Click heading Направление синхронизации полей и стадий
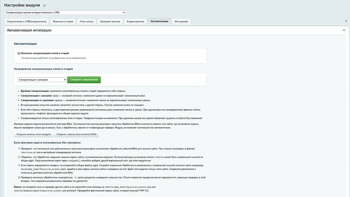This screenshot has height=197, width=350. tap(43, 69)
